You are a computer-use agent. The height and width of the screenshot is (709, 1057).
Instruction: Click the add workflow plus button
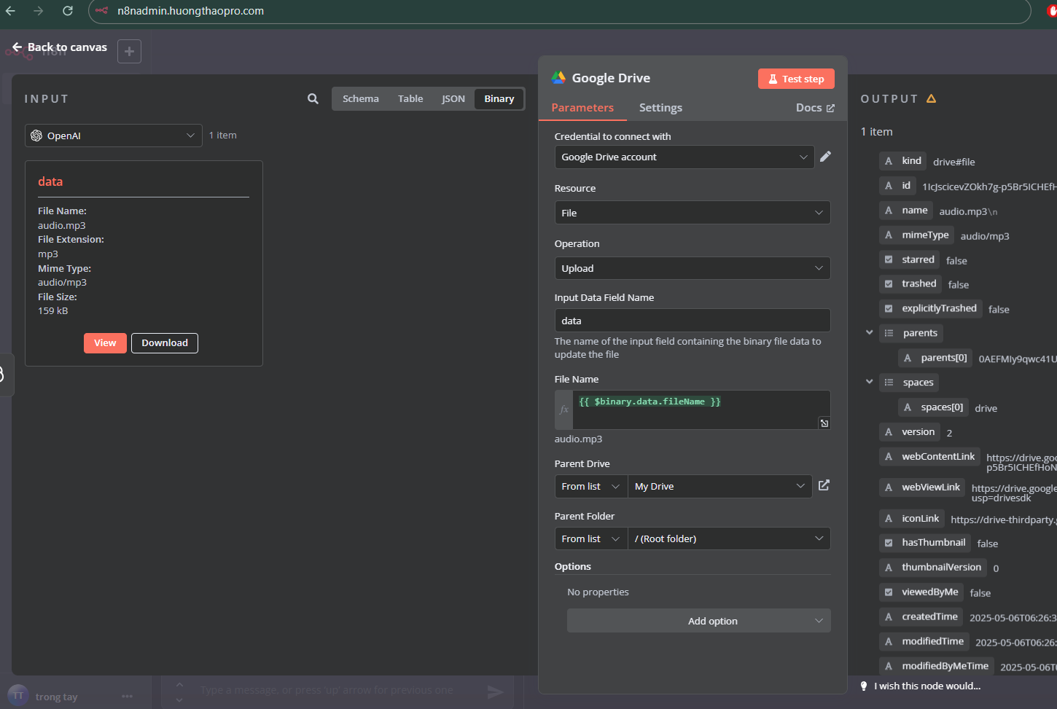pyautogui.click(x=129, y=51)
